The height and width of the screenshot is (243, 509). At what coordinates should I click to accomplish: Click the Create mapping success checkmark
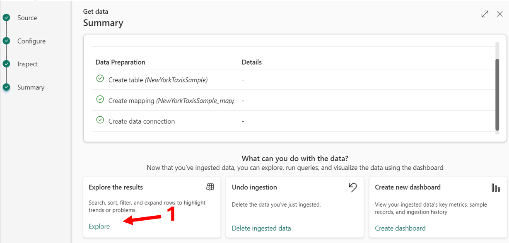click(x=100, y=99)
